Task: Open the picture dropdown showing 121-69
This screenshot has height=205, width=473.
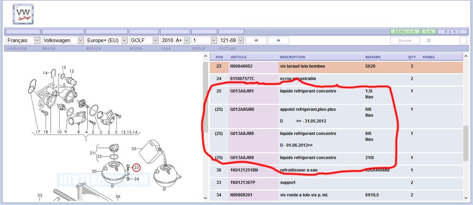Action: coord(231,41)
